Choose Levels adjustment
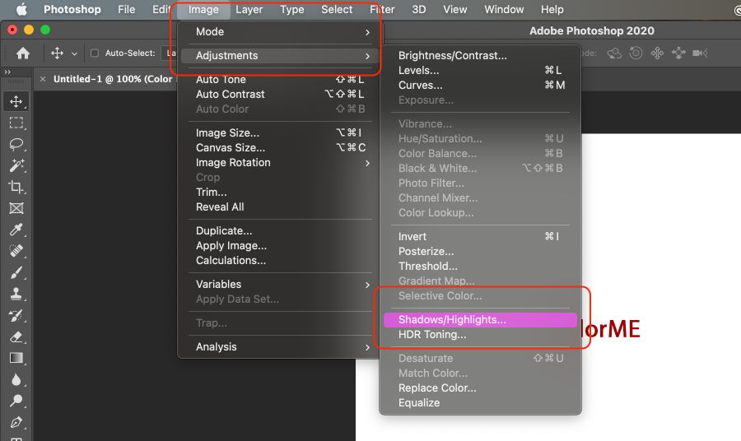741x441 pixels. pyautogui.click(x=480, y=71)
